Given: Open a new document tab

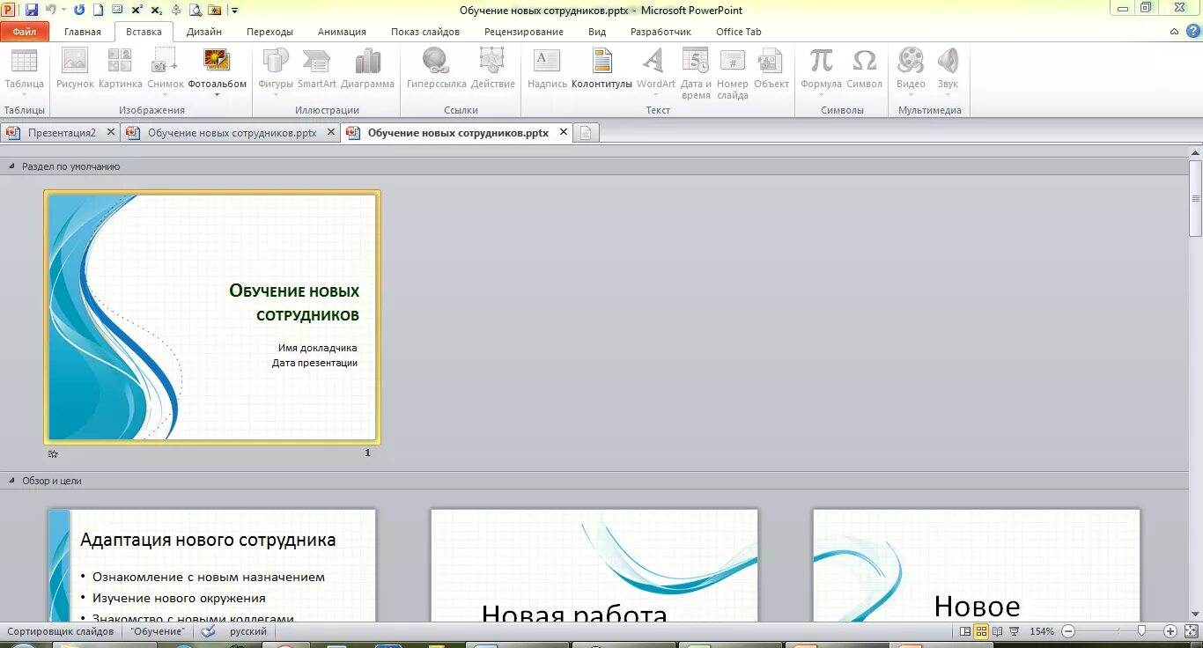Looking at the screenshot, I should pos(586,133).
